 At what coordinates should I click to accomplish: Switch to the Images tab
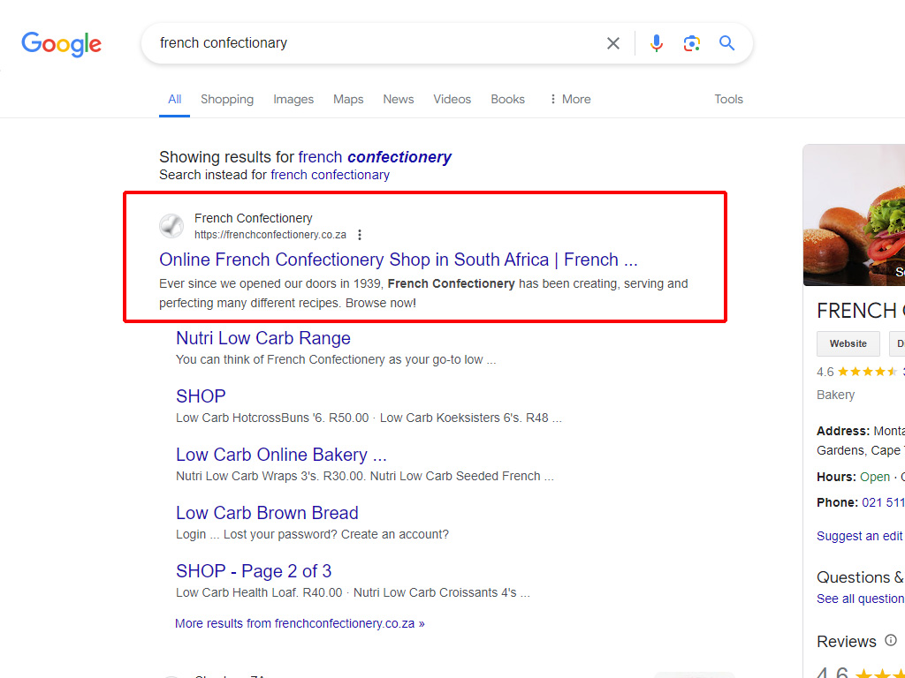pos(293,99)
